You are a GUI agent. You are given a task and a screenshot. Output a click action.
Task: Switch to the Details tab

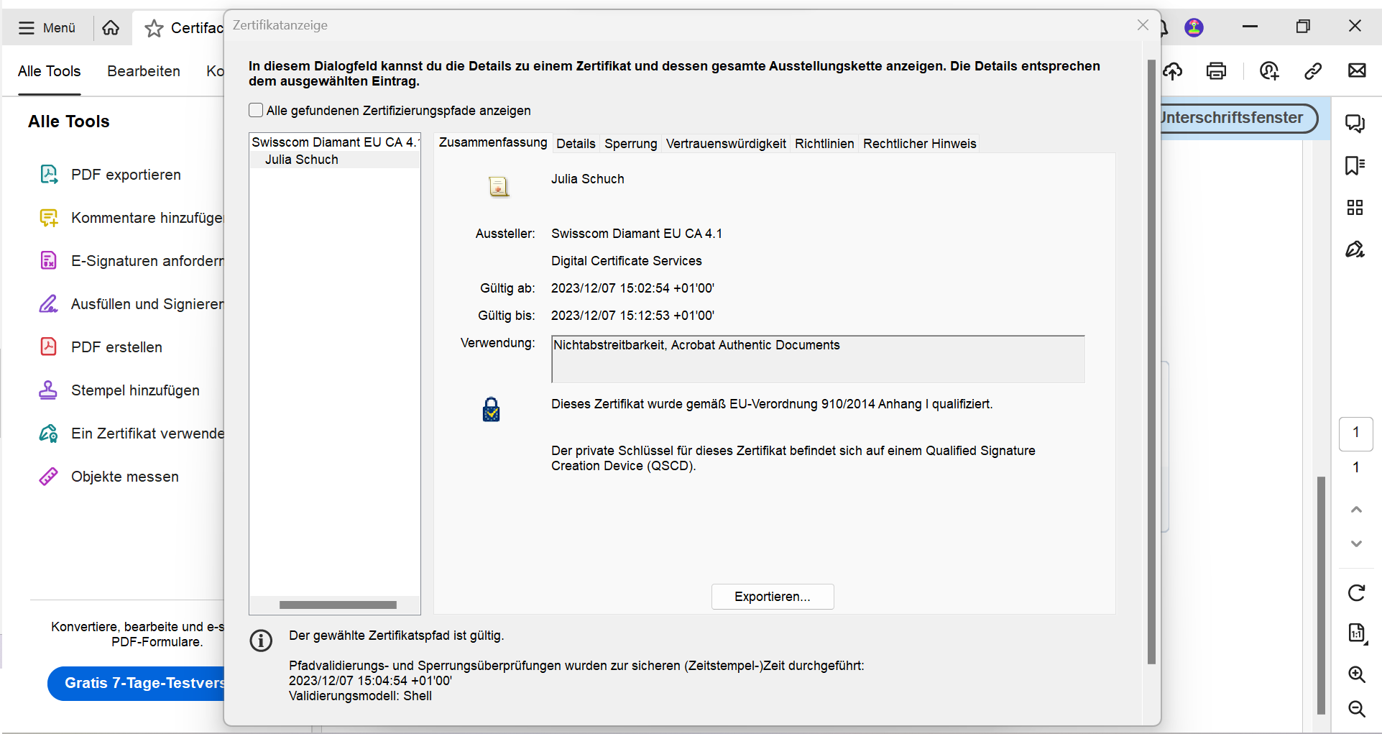click(x=576, y=144)
